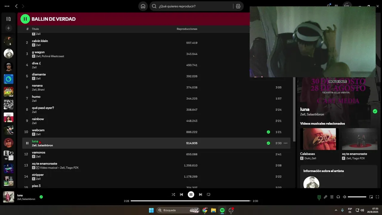
Task: Toggle saved checkmark on the webcam row
Action: pos(268,132)
